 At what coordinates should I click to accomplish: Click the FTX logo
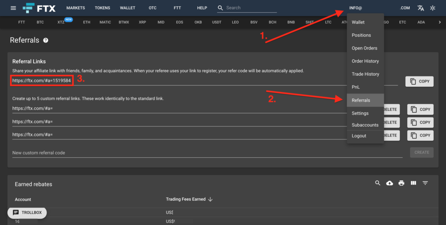point(39,8)
